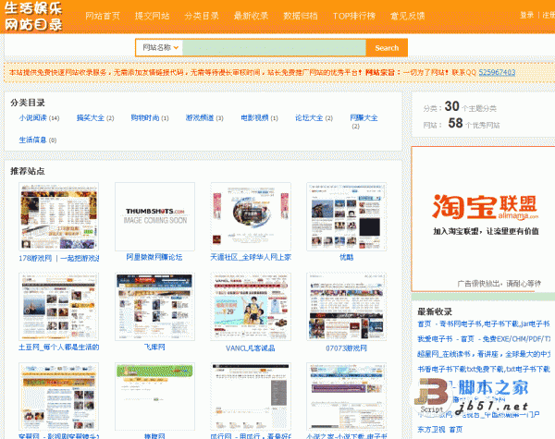
Task: Open the 意见反馈 navigation item
Action: [407, 16]
